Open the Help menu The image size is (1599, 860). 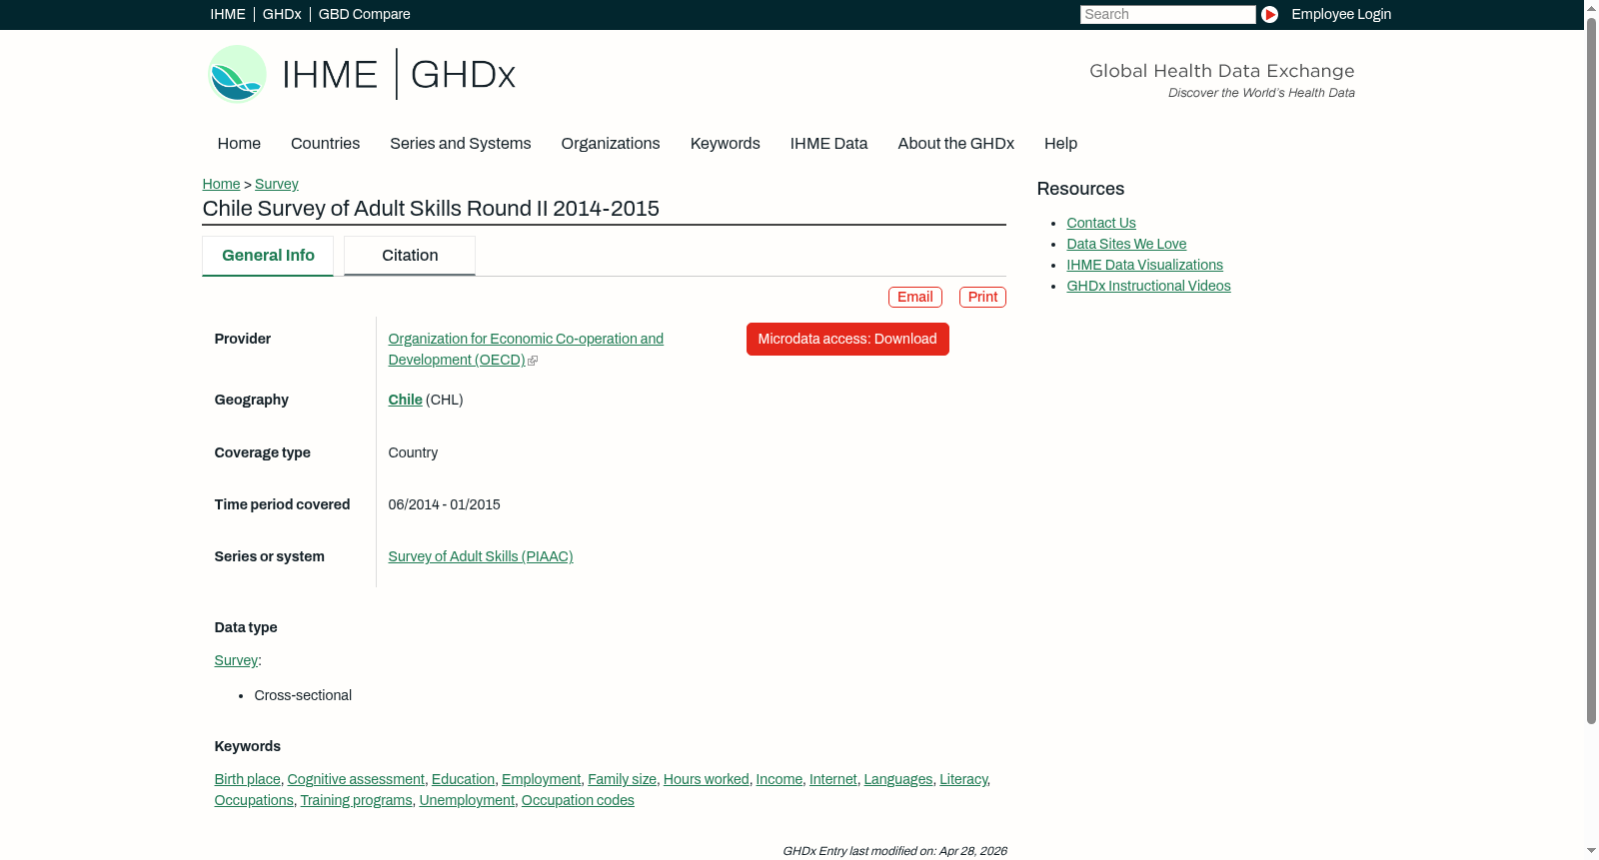(1060, 144)
